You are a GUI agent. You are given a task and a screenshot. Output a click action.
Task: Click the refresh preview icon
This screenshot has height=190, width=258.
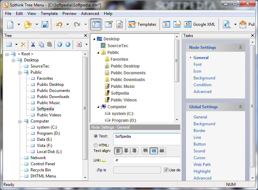click(119, 24)
